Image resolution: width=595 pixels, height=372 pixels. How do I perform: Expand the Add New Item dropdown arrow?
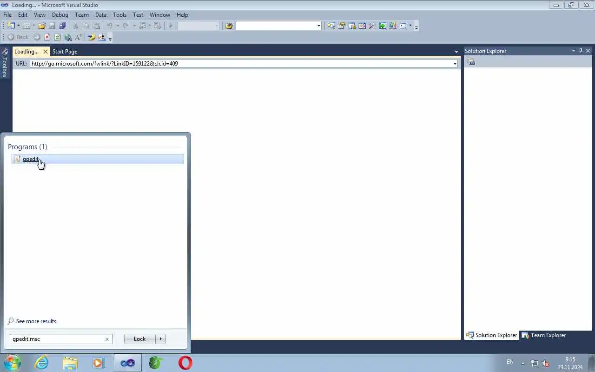click(x=34, y=26)
